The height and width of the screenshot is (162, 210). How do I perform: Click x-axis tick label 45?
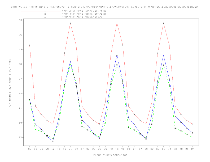tap(117, 149)
